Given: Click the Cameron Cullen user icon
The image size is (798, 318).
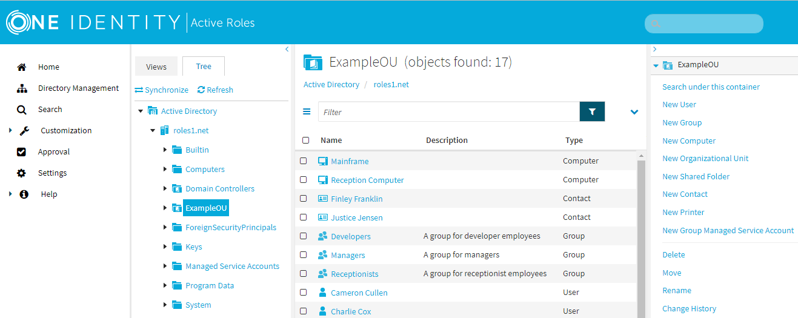Looking at the screenshot, I should tap(322, 293).
